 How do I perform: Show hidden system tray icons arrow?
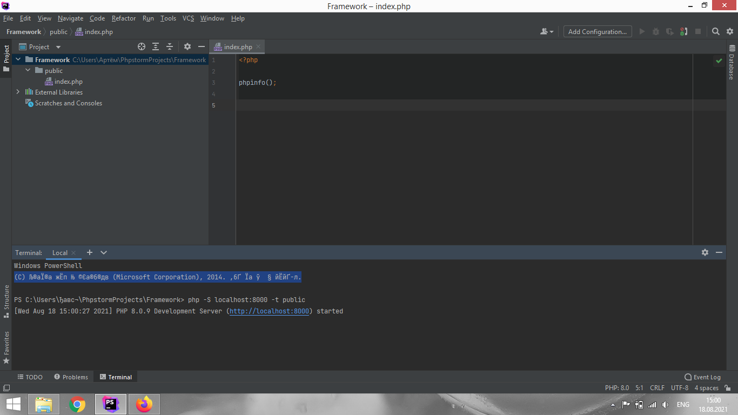click(x=613, y=405)
